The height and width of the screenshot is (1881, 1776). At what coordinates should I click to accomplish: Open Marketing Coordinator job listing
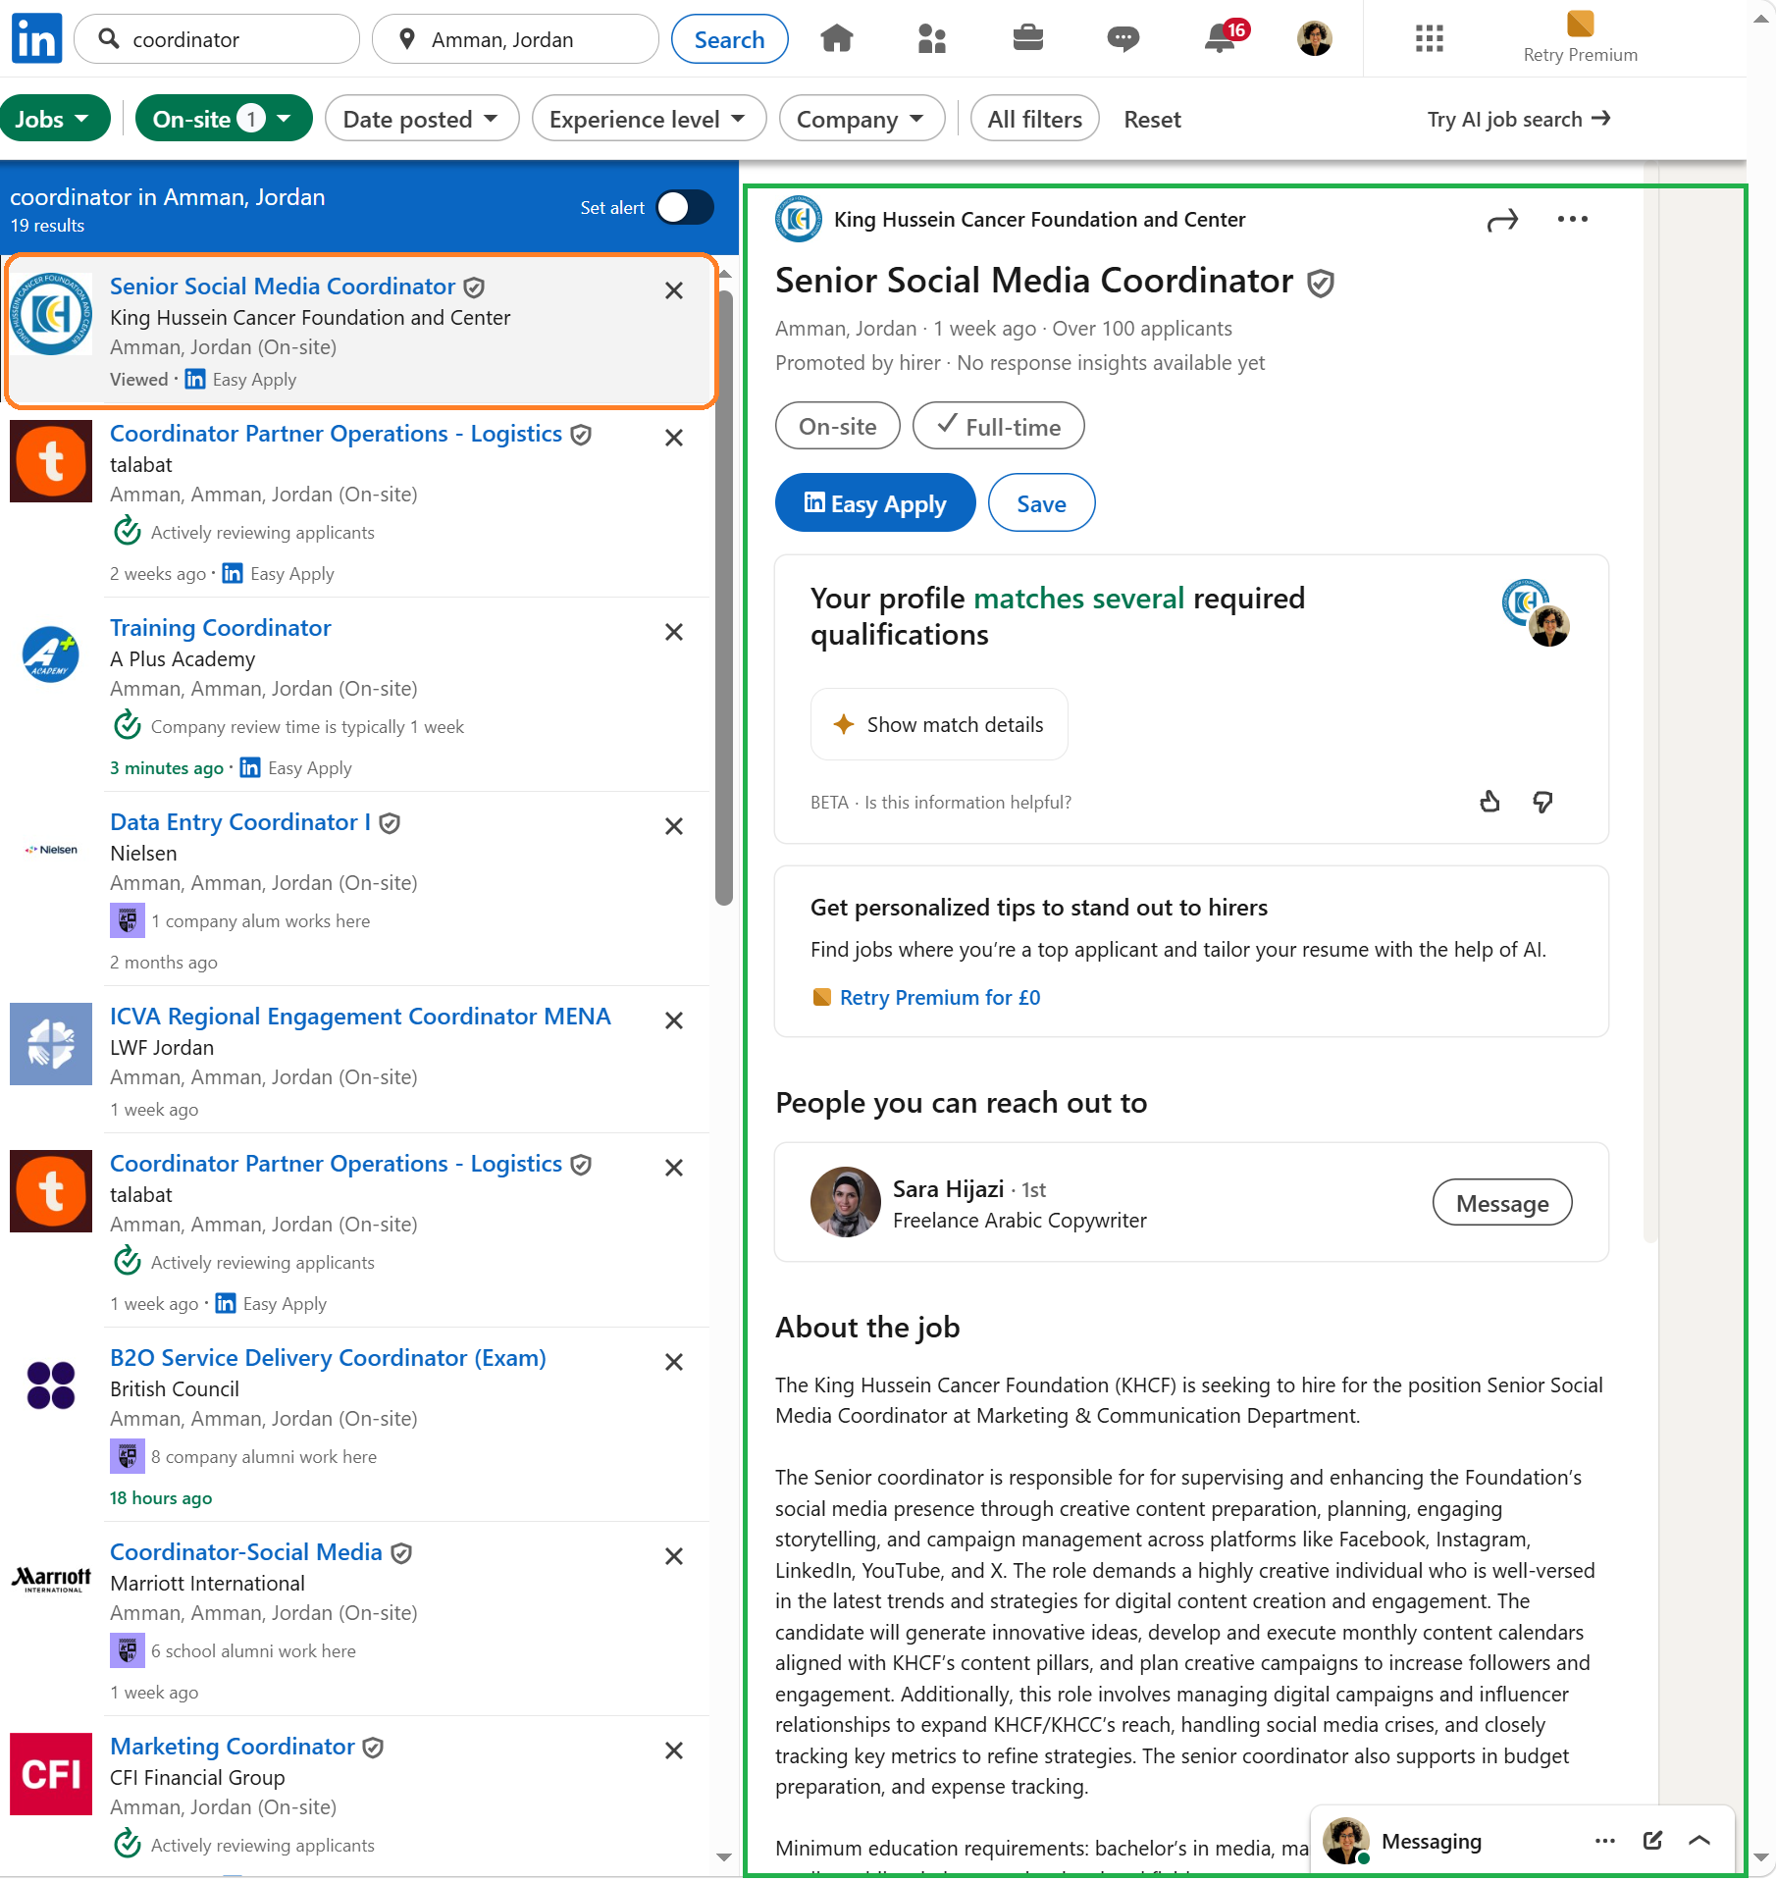click(x=232, y=1747)
